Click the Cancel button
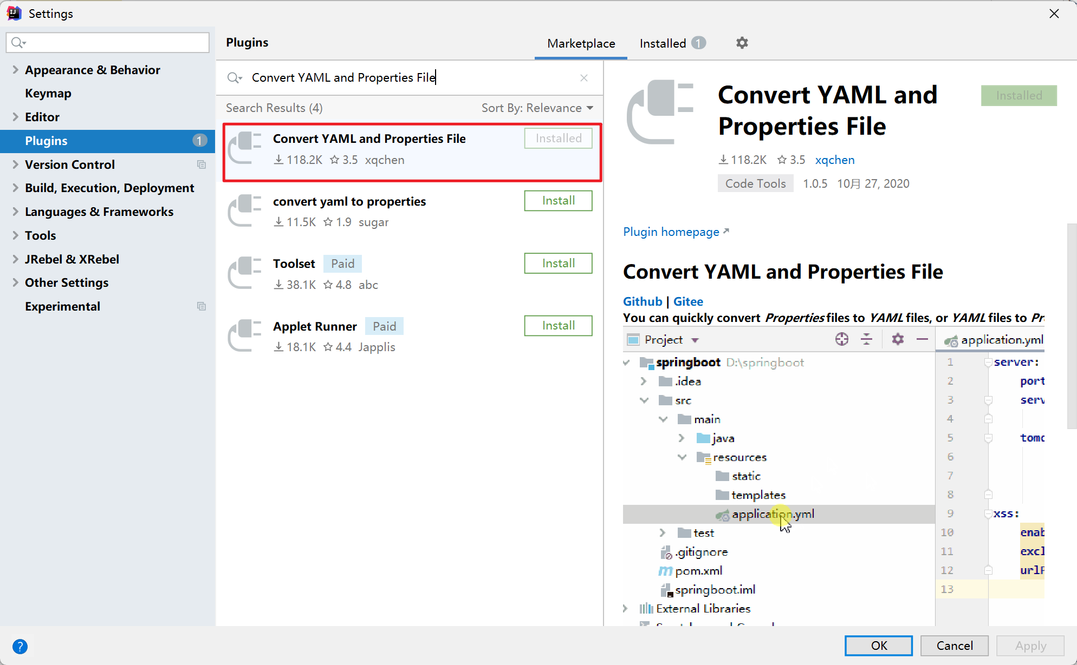This screenshot has width=1077, height=665. click(955, 646)
